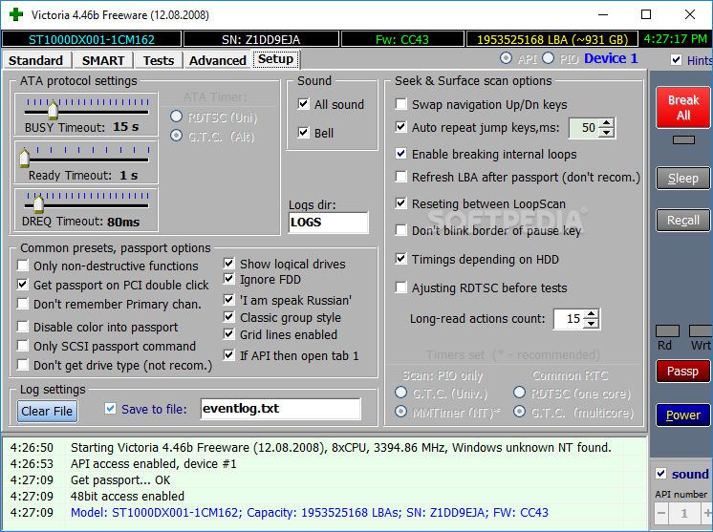The image size is (713, 532).
Task: Select MMTimer (NT) scan timer
Action: [x=401, y=411]
